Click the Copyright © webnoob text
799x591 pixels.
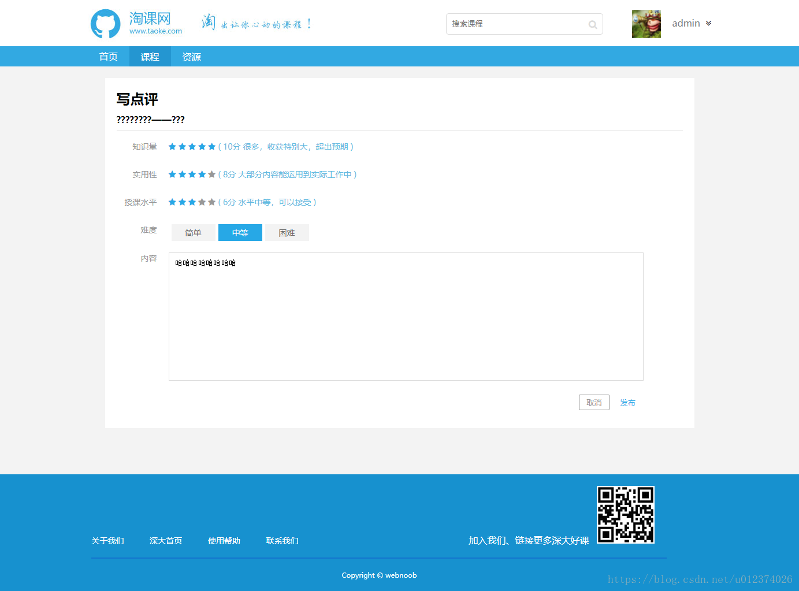tap(379, 575)
